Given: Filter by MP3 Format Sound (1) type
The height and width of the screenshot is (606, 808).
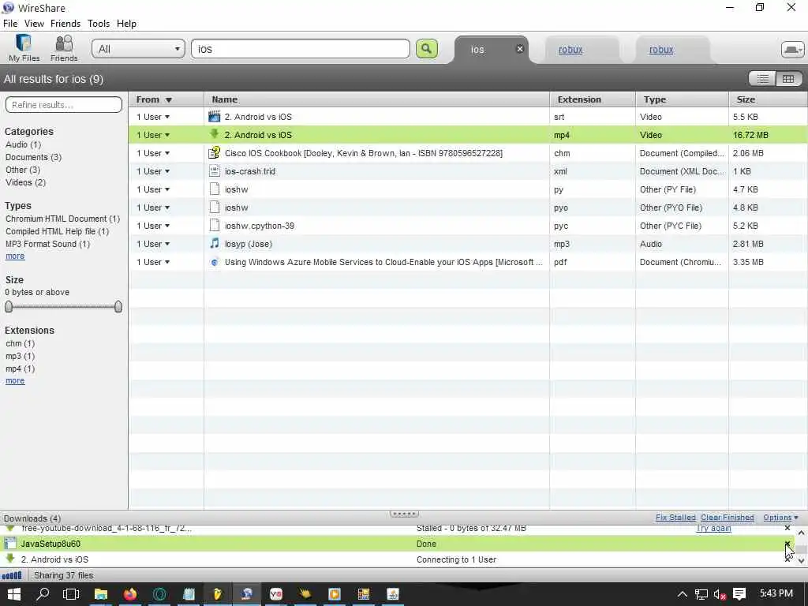Looking at the screenshot, I should [48, 244].
